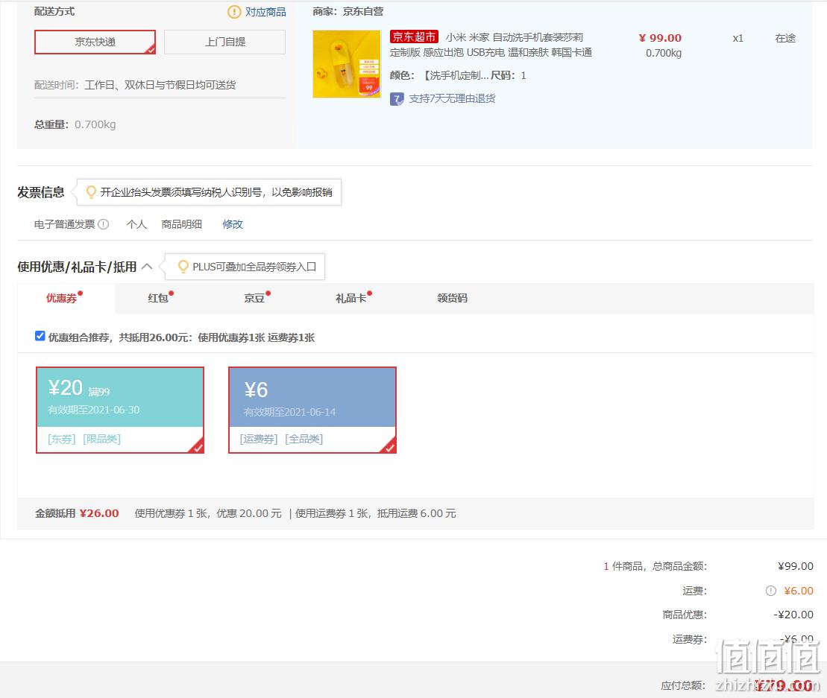Click the 总重量 0.700kg text
The image size is (827, 698).
75,125
